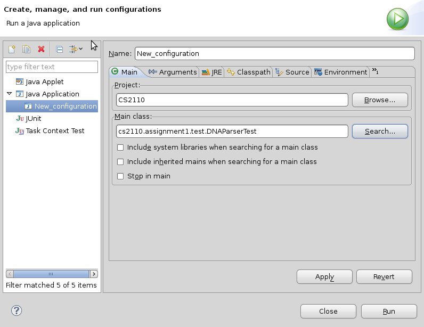Screen dimensions: 424x327
Task: Click the help question mark icon
Action: (x=16, y=311)
